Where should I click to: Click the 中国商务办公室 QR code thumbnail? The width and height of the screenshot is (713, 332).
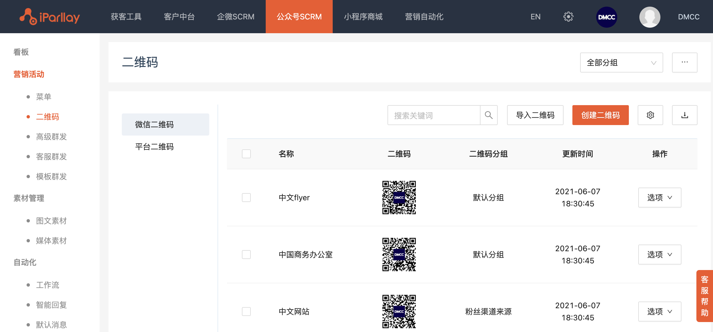tap(399, 255)
